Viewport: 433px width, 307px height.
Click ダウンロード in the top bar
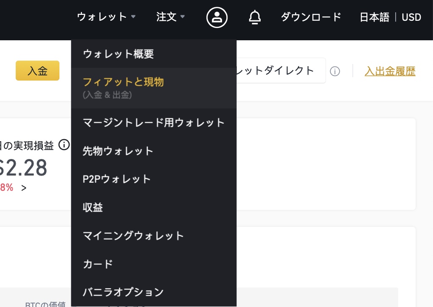tap(311, 17)
